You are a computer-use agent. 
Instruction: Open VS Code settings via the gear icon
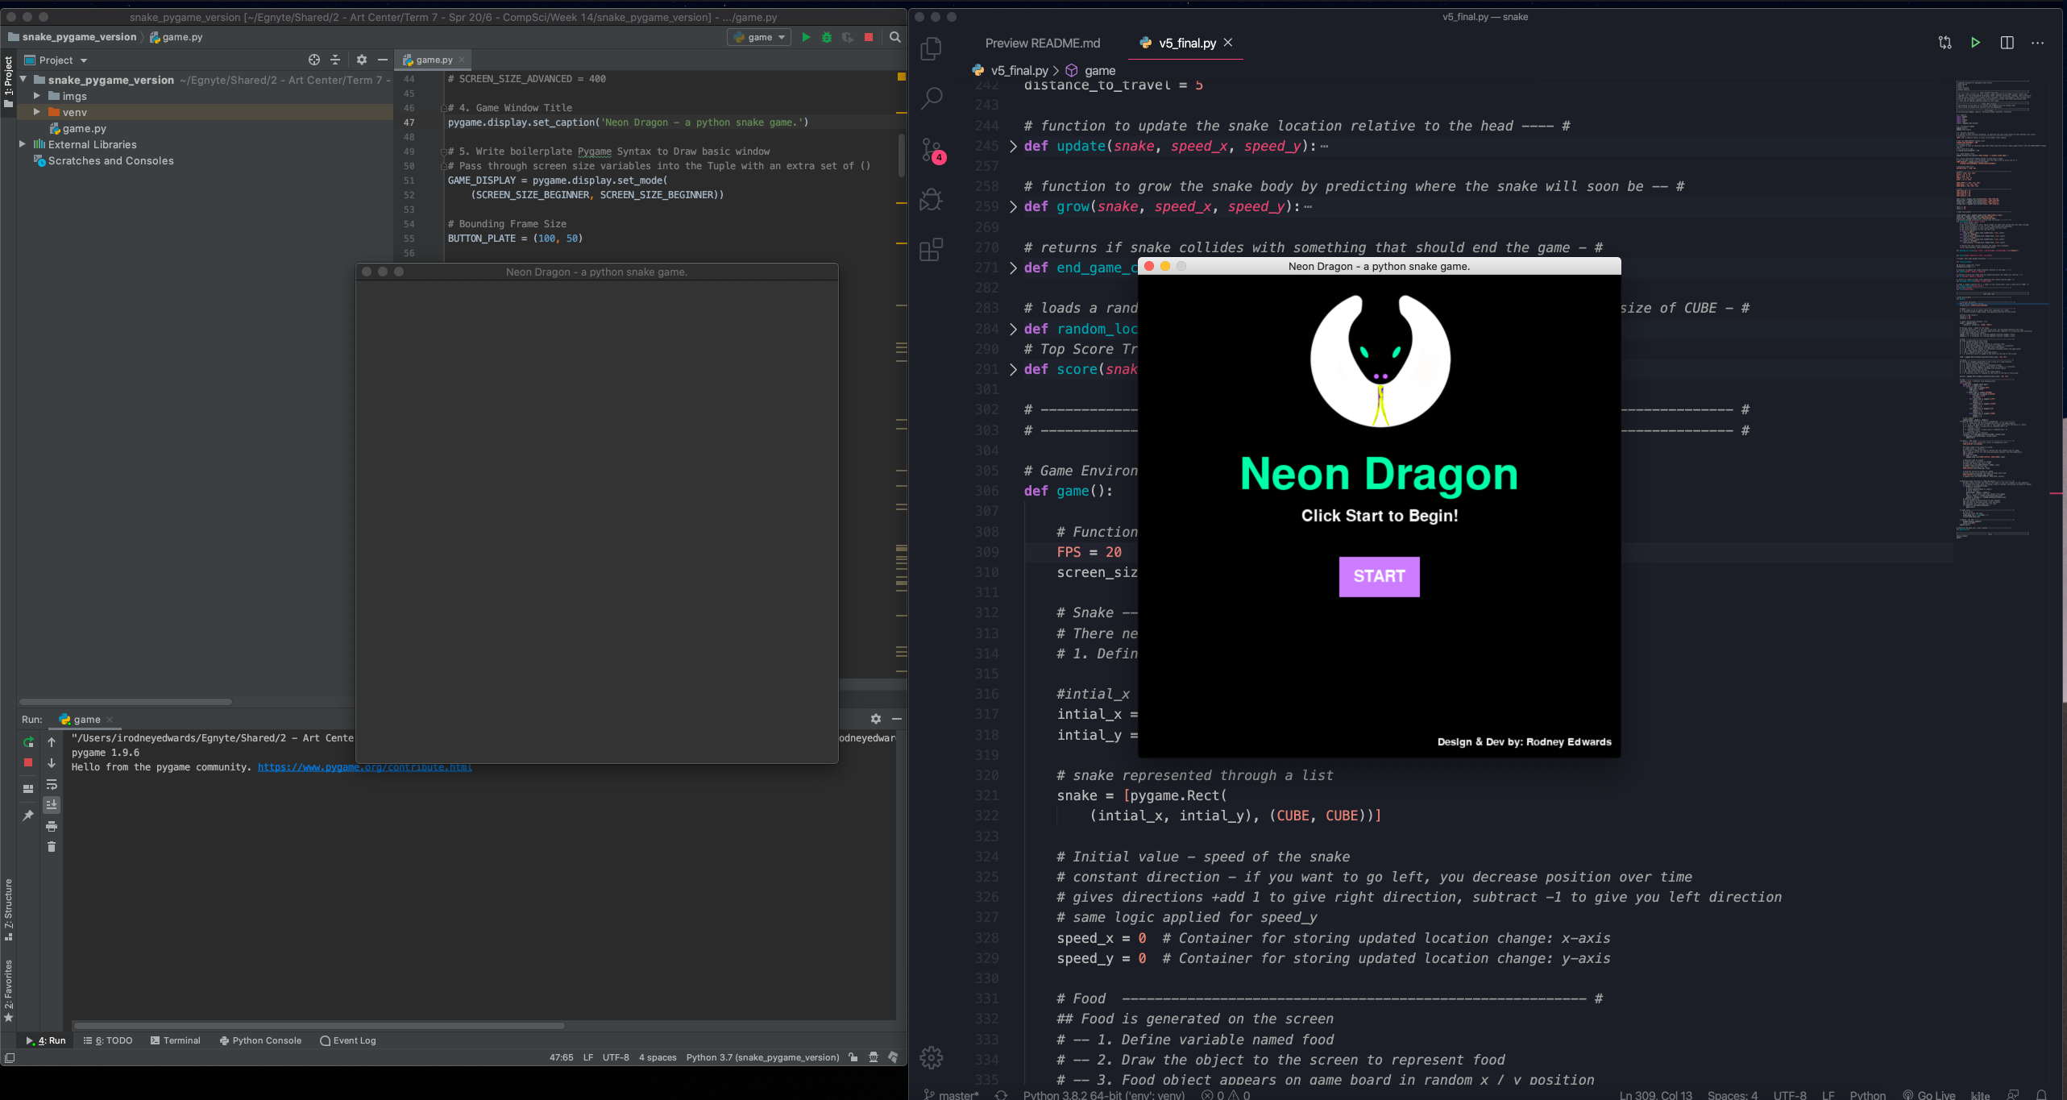coord(932,1058)
